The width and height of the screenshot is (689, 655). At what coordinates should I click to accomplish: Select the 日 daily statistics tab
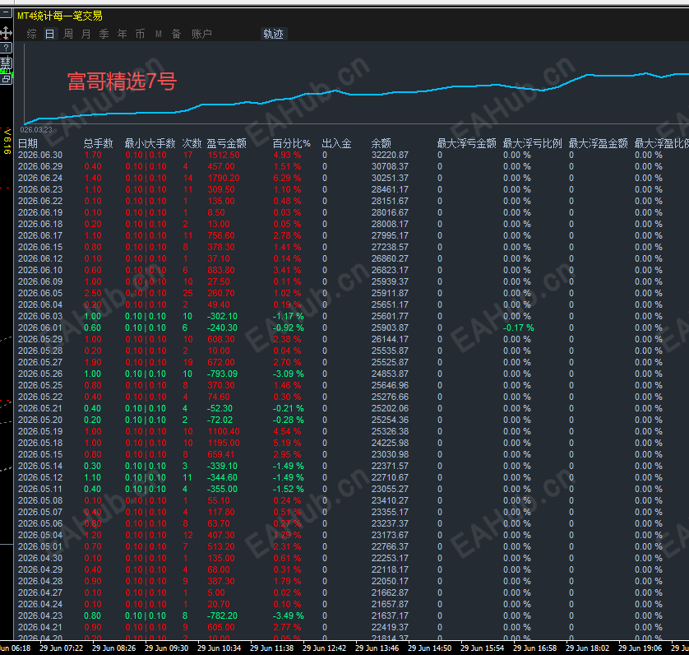click(50, 34)
